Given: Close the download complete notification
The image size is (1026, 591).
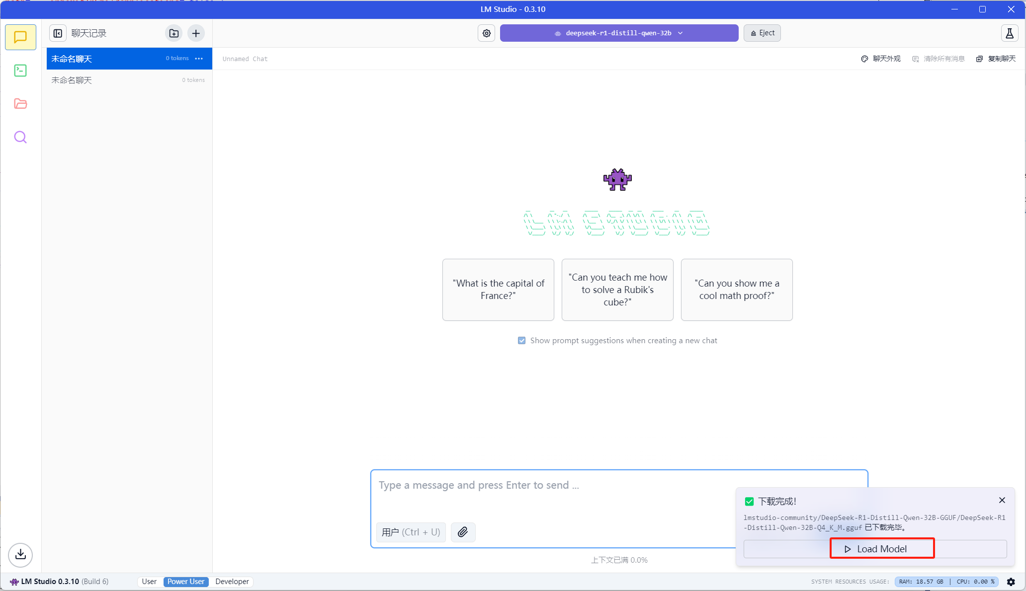Looking at the screenshot, I should [1002, 500].
